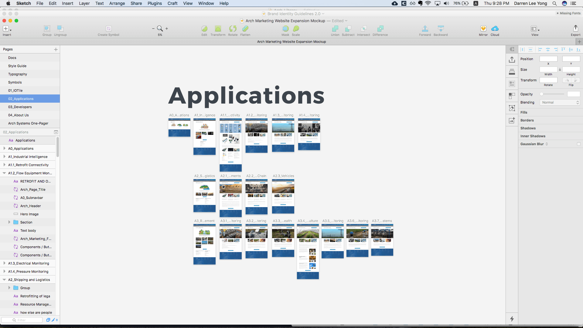583x328 pixels.
Task: Open the Blending mode Normal dropdown
Action: (560, 103)
